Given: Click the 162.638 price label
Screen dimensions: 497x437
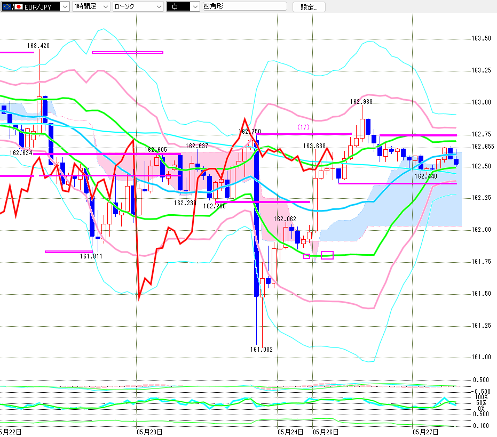Looking at the screenshot, I should click(x=314, y=146).
